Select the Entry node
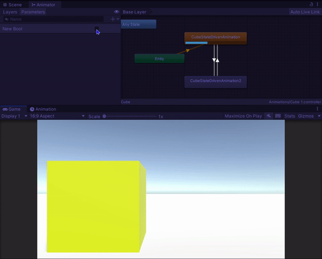 click(159, 58)
